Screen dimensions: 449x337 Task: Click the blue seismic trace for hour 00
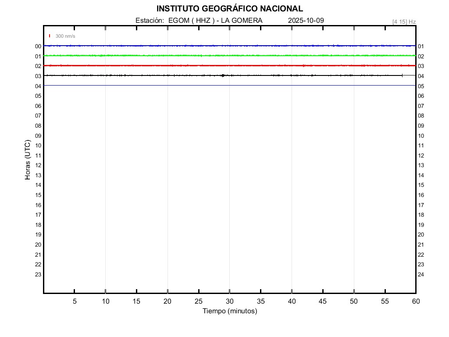175,46
